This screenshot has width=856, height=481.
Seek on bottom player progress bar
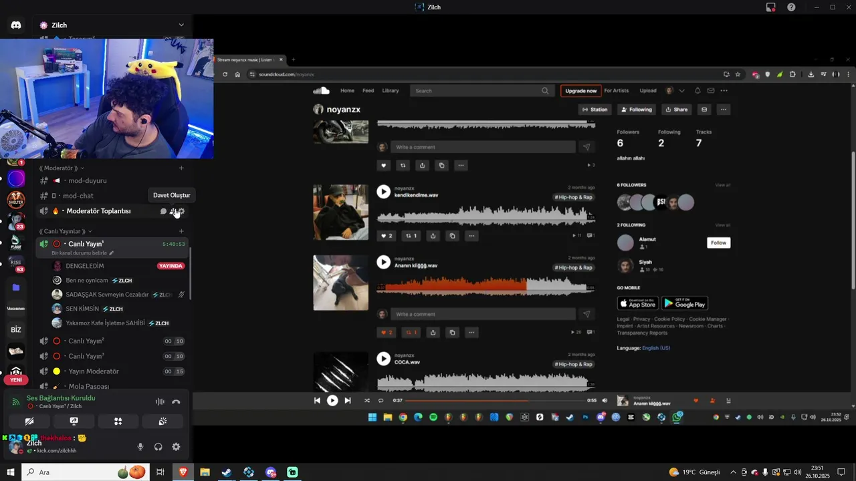pyautogui.click(x=495, y=401)
